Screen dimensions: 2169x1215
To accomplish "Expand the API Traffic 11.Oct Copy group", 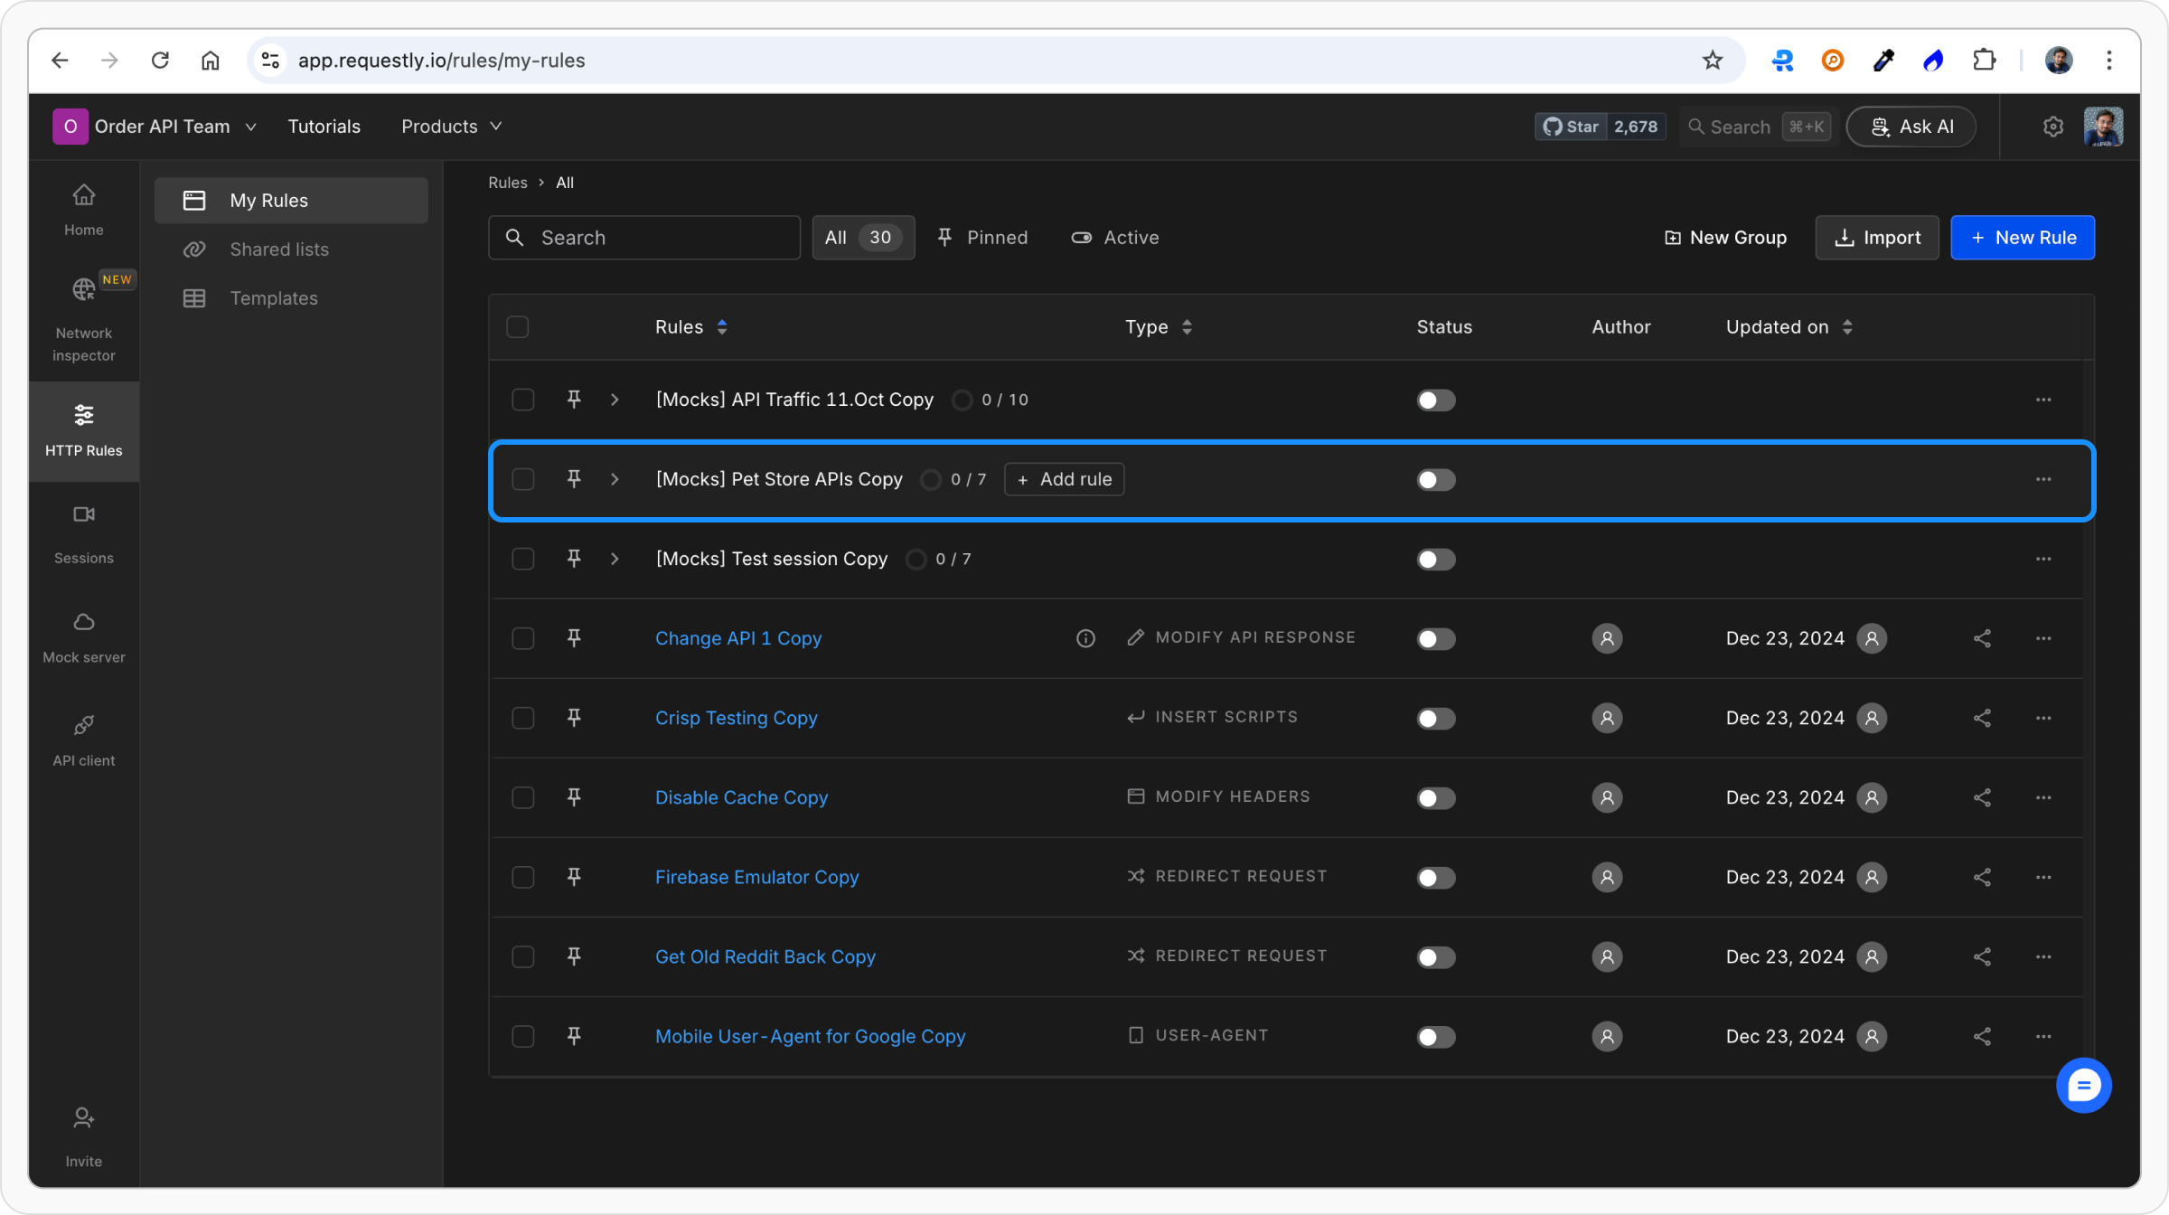I will (615, 400).
